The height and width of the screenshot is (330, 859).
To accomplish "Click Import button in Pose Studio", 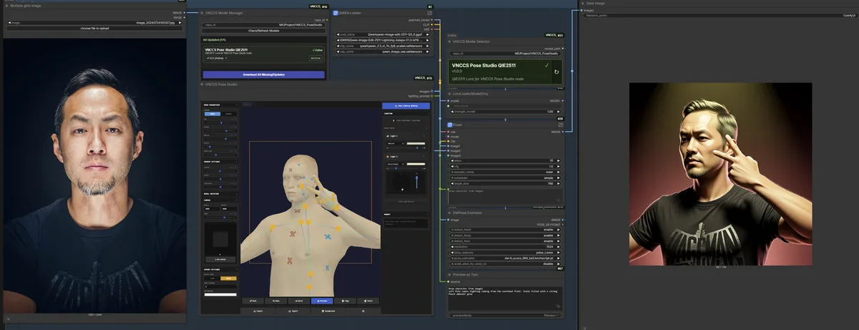I will tap(293, 311).
